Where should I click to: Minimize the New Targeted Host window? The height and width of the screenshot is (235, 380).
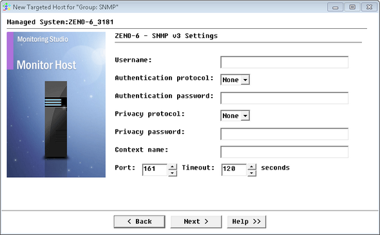[x=335, y=7]
